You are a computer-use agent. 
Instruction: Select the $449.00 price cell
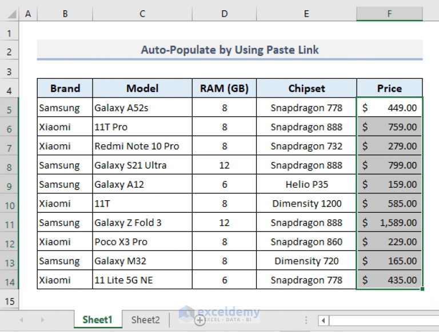click(389, 108)
